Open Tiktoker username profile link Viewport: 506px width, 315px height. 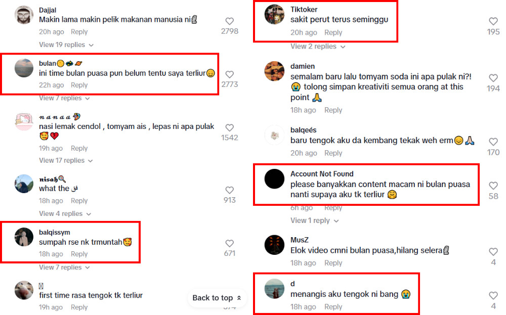point(304,9)
